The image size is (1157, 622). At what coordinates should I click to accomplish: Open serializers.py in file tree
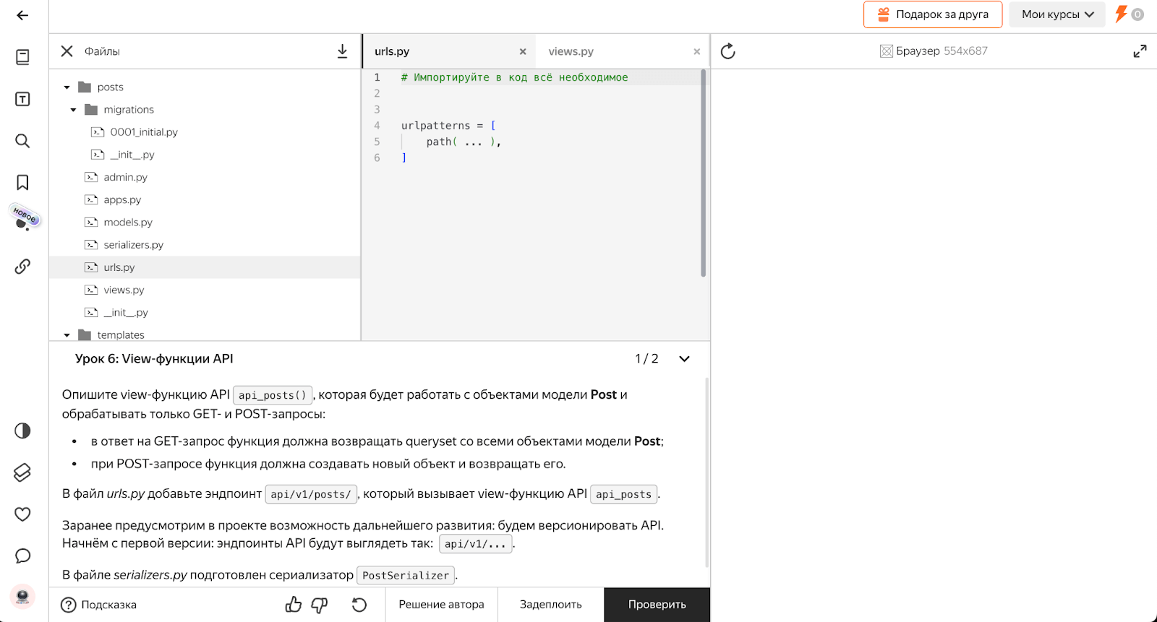click(x=133, y=245)
